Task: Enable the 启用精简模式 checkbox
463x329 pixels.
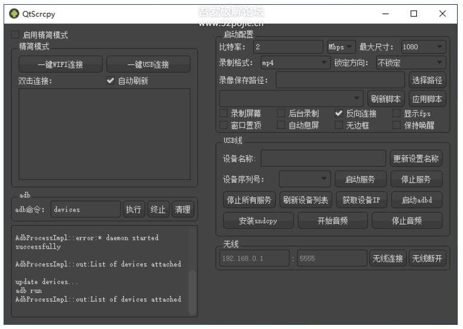Action: (15, 35)
